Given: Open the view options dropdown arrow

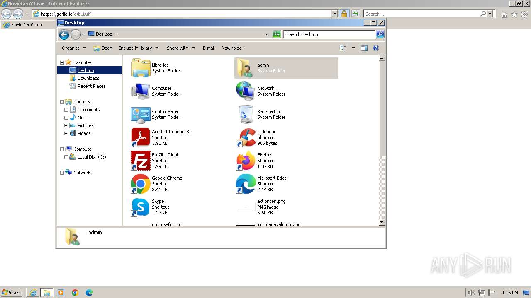Looking at the screenshot, I should pyautogui.click(x=353, y=48).
